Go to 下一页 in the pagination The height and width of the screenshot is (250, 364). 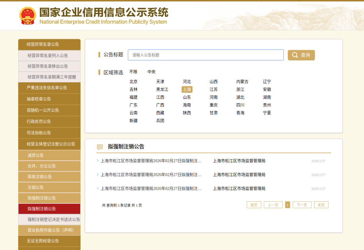tap(302, 205)
